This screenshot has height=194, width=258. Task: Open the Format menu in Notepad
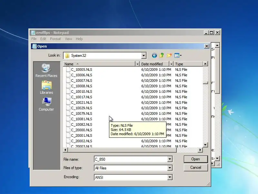click(55, 39)
